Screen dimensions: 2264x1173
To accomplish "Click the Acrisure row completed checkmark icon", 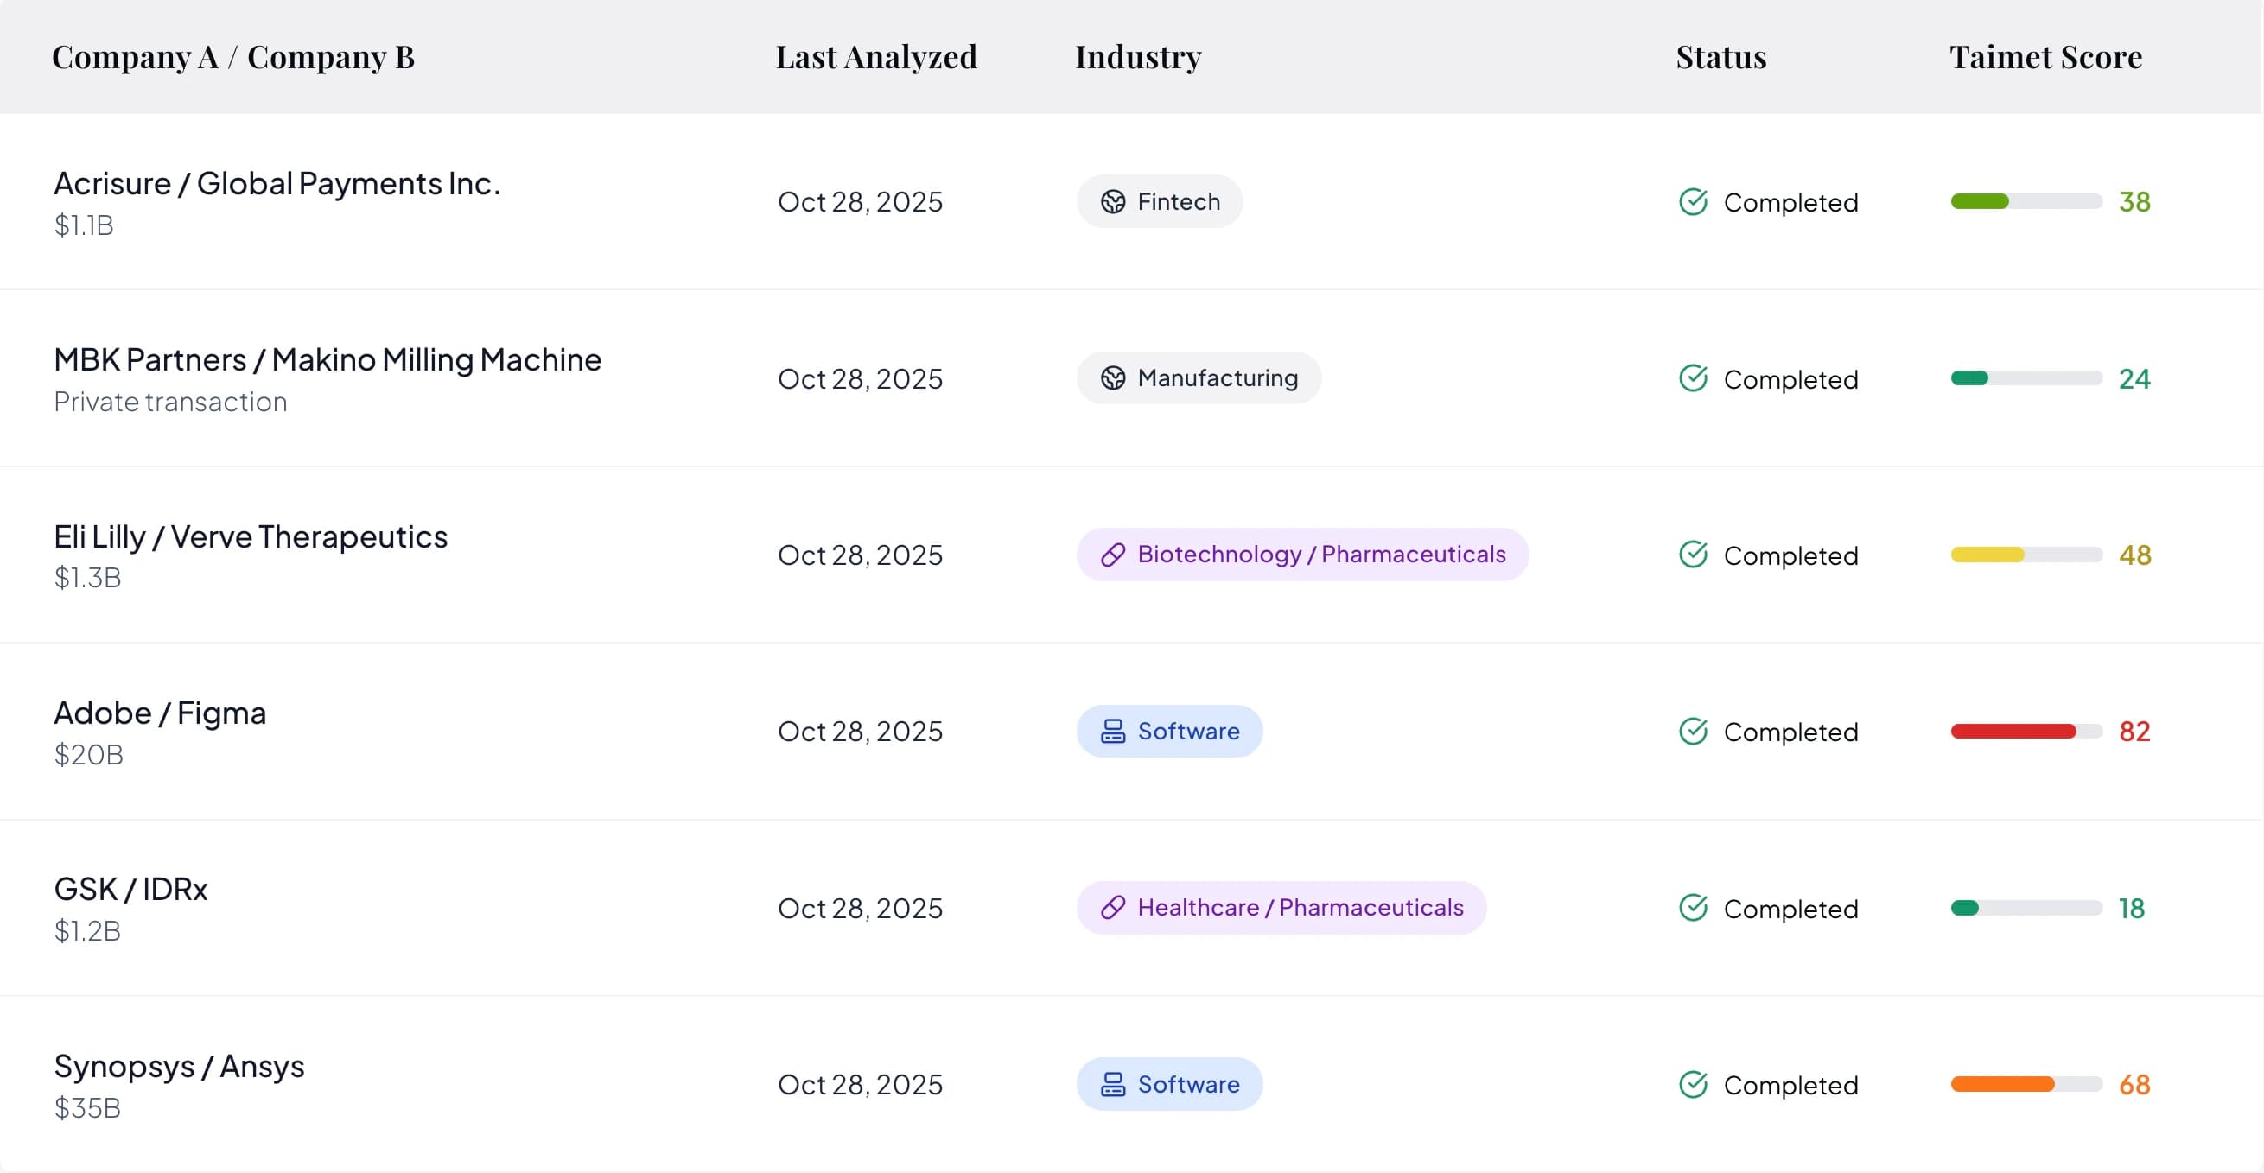I will point(1693,202).
